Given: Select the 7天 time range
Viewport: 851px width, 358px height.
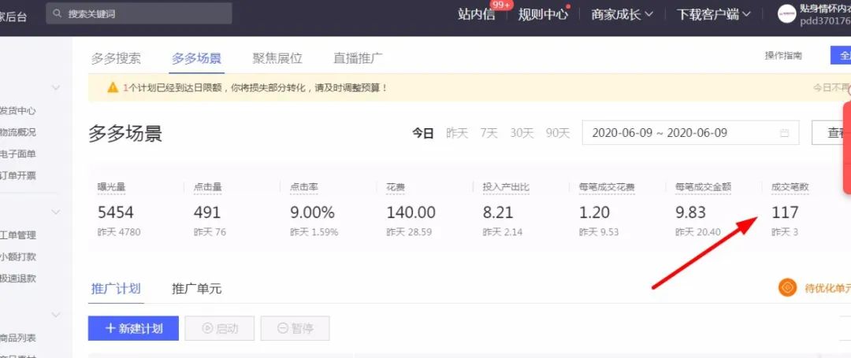Looking at the screenshot, I should pos(489,133).
